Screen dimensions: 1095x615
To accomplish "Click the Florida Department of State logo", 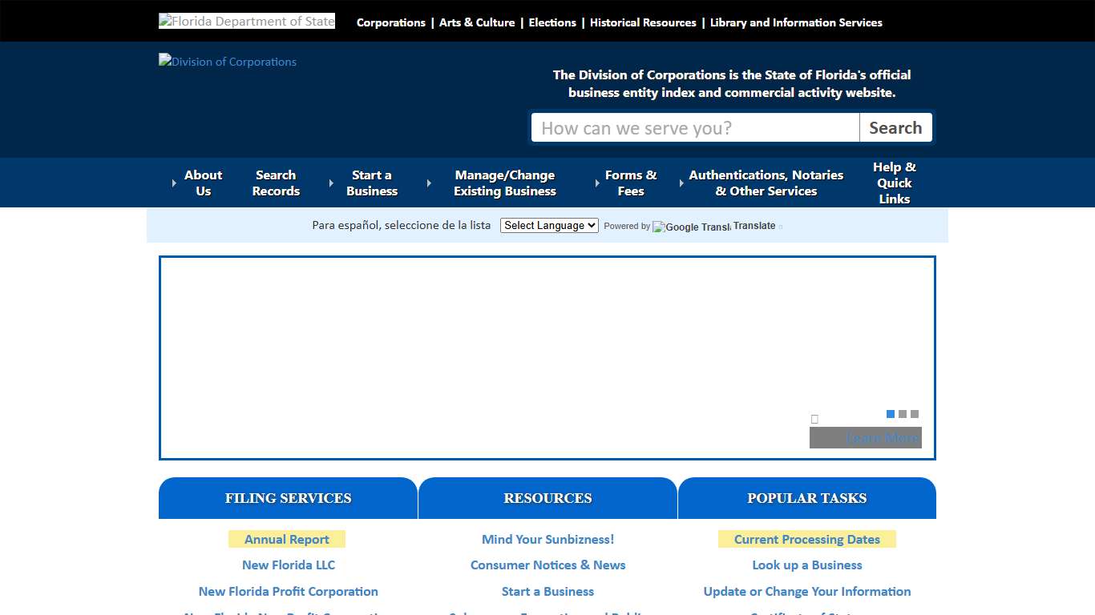I will (246, 20).
